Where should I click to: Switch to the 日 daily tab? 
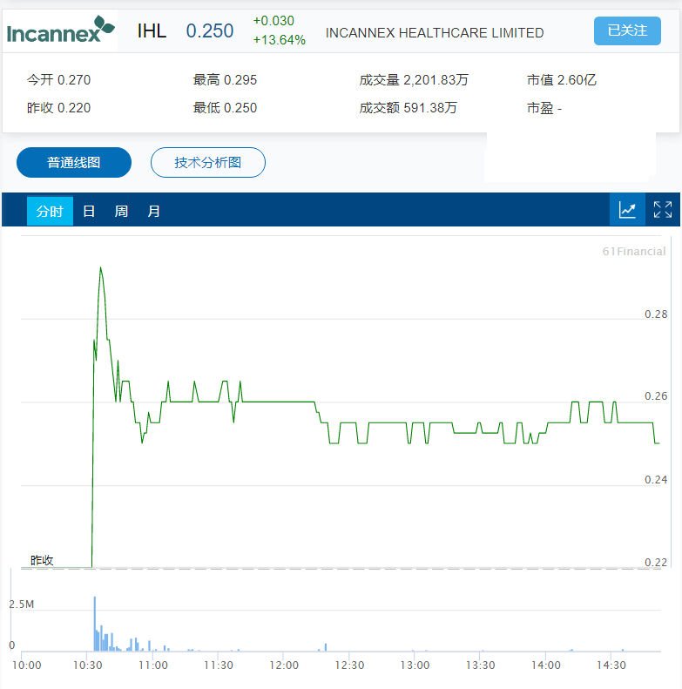point(89,211)
